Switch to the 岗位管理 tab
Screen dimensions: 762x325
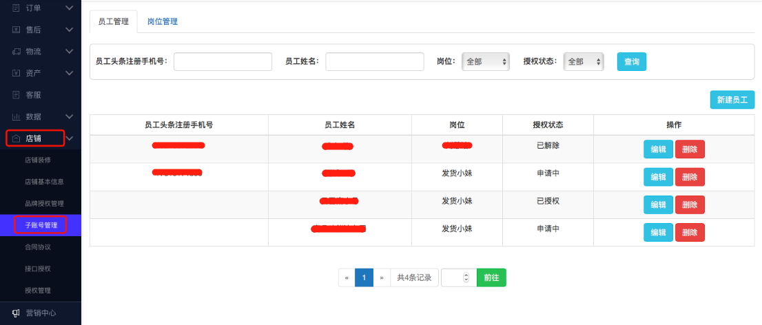(x=163, y=21)
